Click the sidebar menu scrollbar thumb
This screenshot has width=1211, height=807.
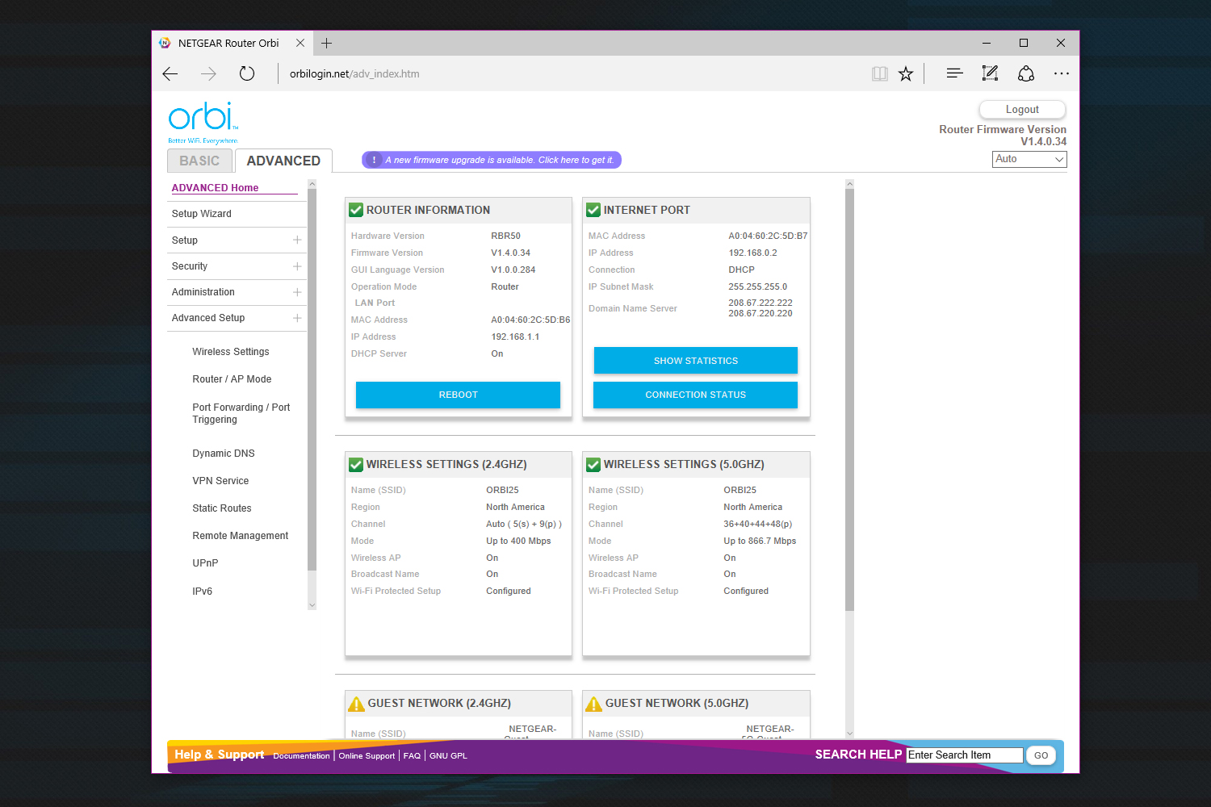(312, 380)
